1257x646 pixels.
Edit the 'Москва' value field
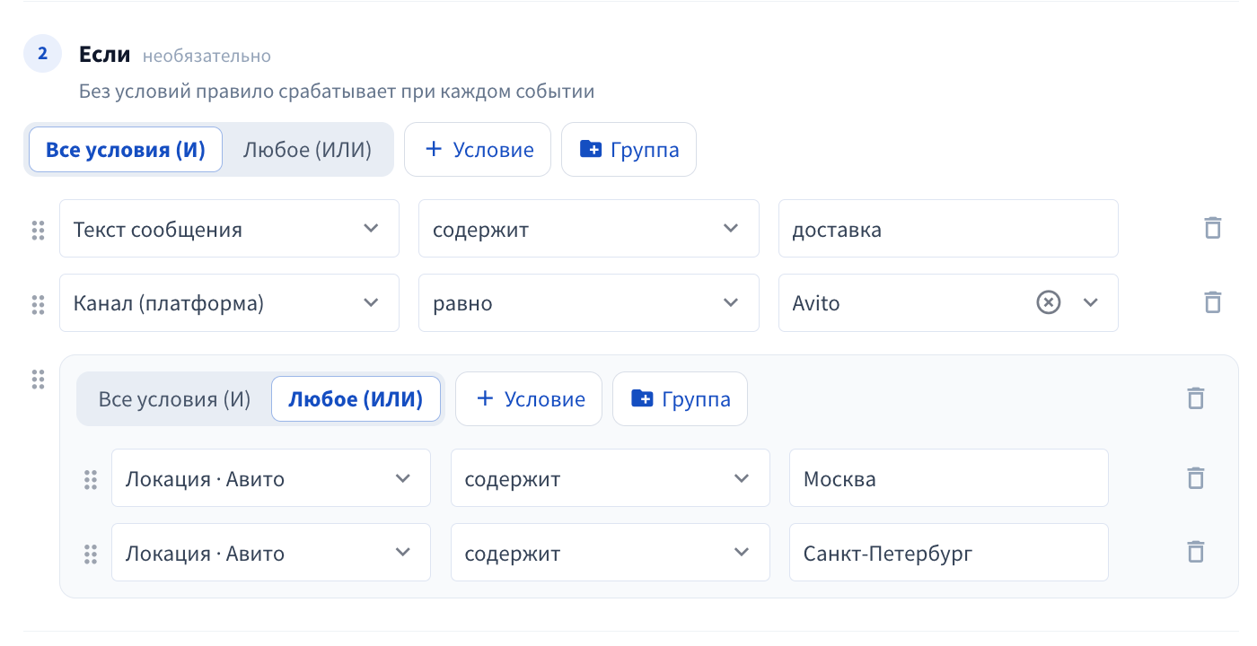coord(949,478)
